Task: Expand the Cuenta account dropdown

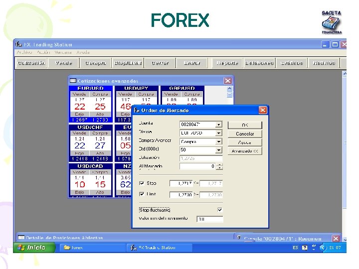Action: click(219, 125)
